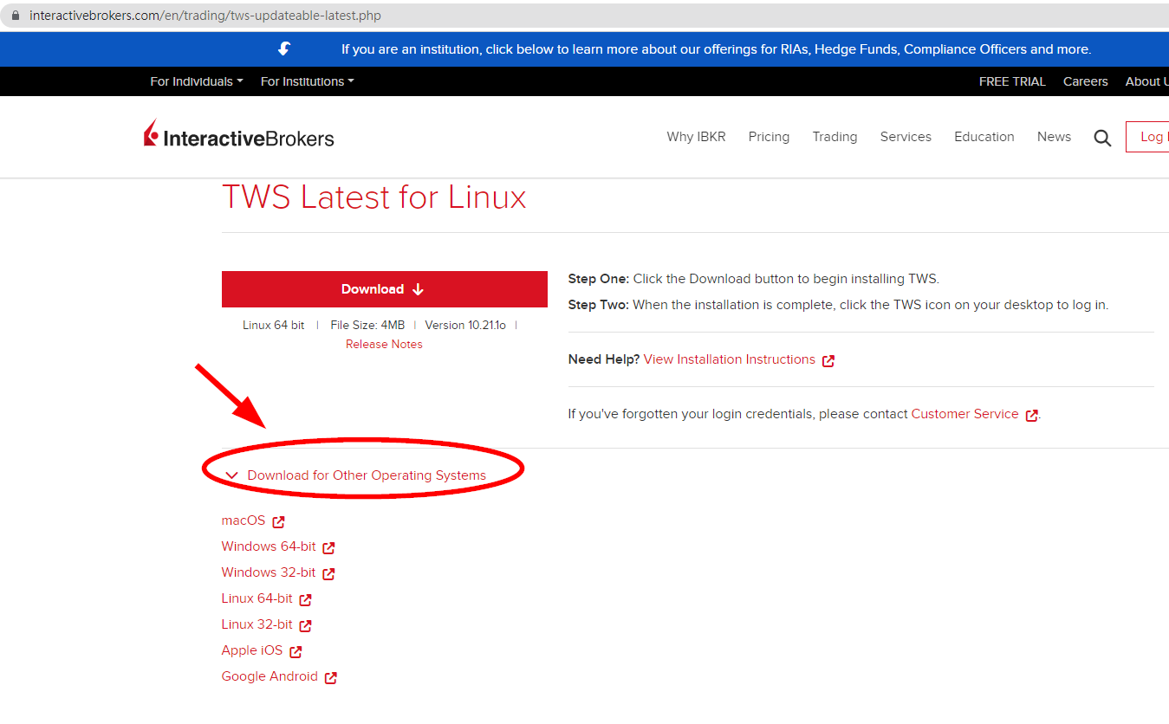Collapse Download for Other Operating Systems
The image size is (1169, 724).
click(356, 475)
